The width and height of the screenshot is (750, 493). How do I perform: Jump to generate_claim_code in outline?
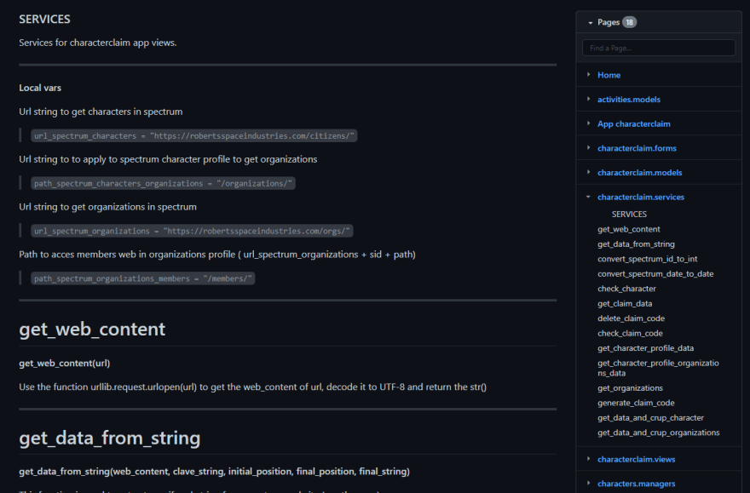pos(636,403)
